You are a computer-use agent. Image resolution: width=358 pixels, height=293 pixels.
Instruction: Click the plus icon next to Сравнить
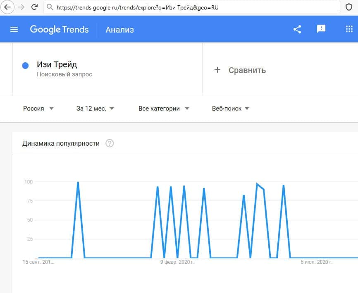coord(217,70)
